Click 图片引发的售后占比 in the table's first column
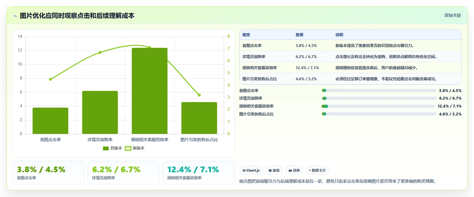Image resolution: width=474 pixels, height=197 pixels. pos(260,79)
